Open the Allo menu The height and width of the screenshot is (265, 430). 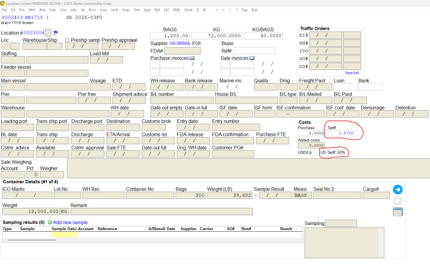(73, 10)
